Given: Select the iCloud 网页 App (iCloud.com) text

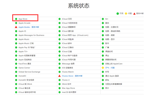Looking at the screenshot, I should (75, 35).
